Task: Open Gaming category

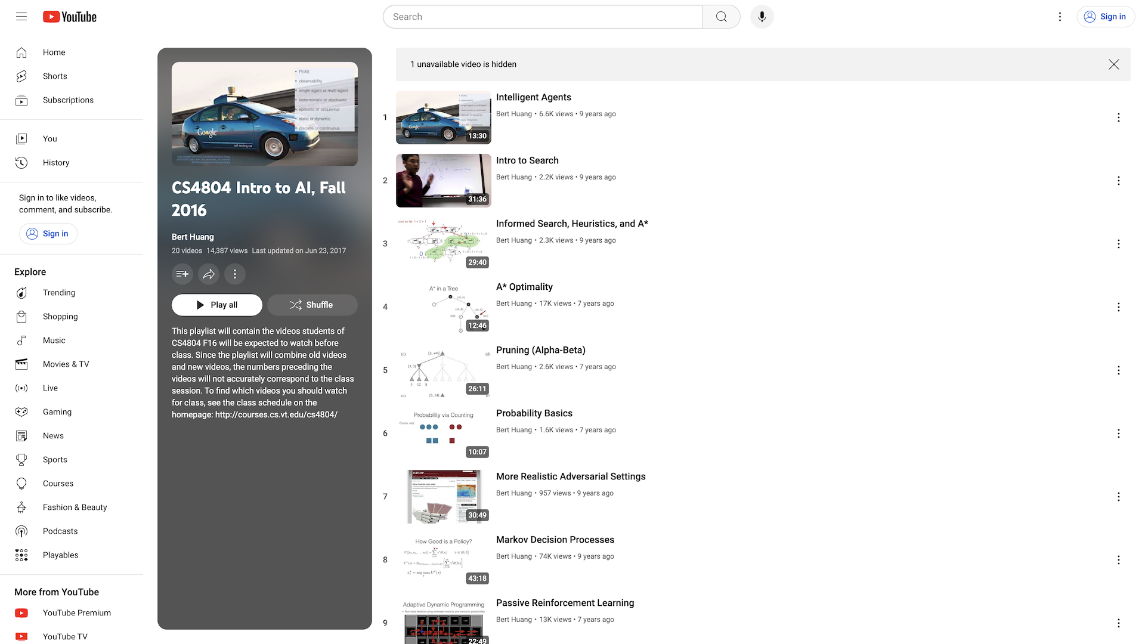Action: 72,412
